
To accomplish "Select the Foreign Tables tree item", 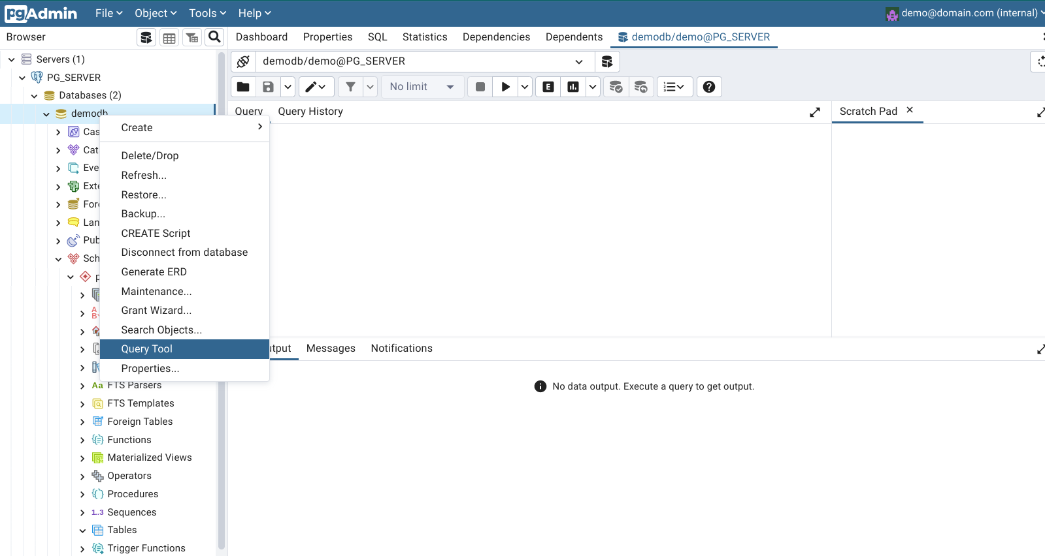I will pos(140,422).
